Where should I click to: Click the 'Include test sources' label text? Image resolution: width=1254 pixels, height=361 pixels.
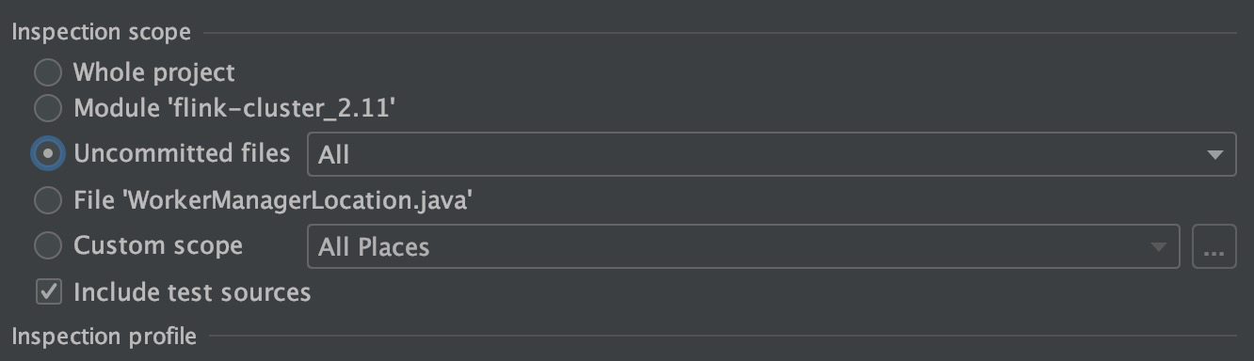tap(192, 292)
